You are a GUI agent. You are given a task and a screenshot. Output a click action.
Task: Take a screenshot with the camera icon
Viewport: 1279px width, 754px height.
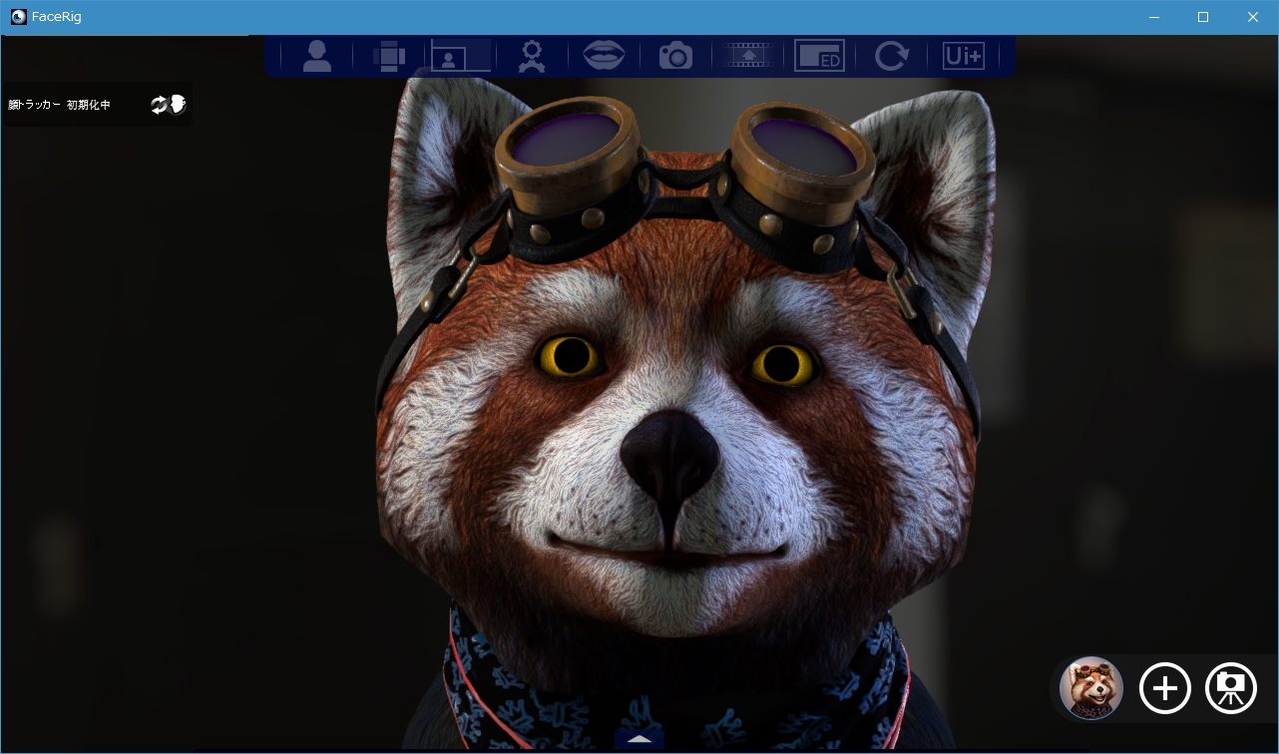pyautogui.click(x=675, y=56)
